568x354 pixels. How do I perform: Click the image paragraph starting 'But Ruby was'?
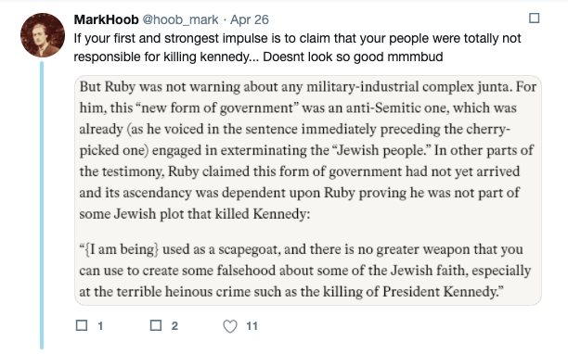pos(307,150)
